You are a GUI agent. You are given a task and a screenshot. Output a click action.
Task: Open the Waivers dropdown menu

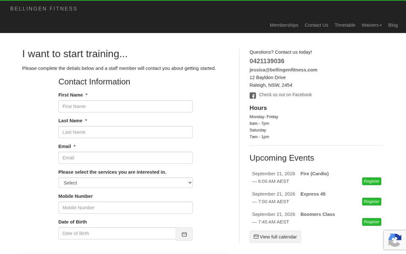372,25
